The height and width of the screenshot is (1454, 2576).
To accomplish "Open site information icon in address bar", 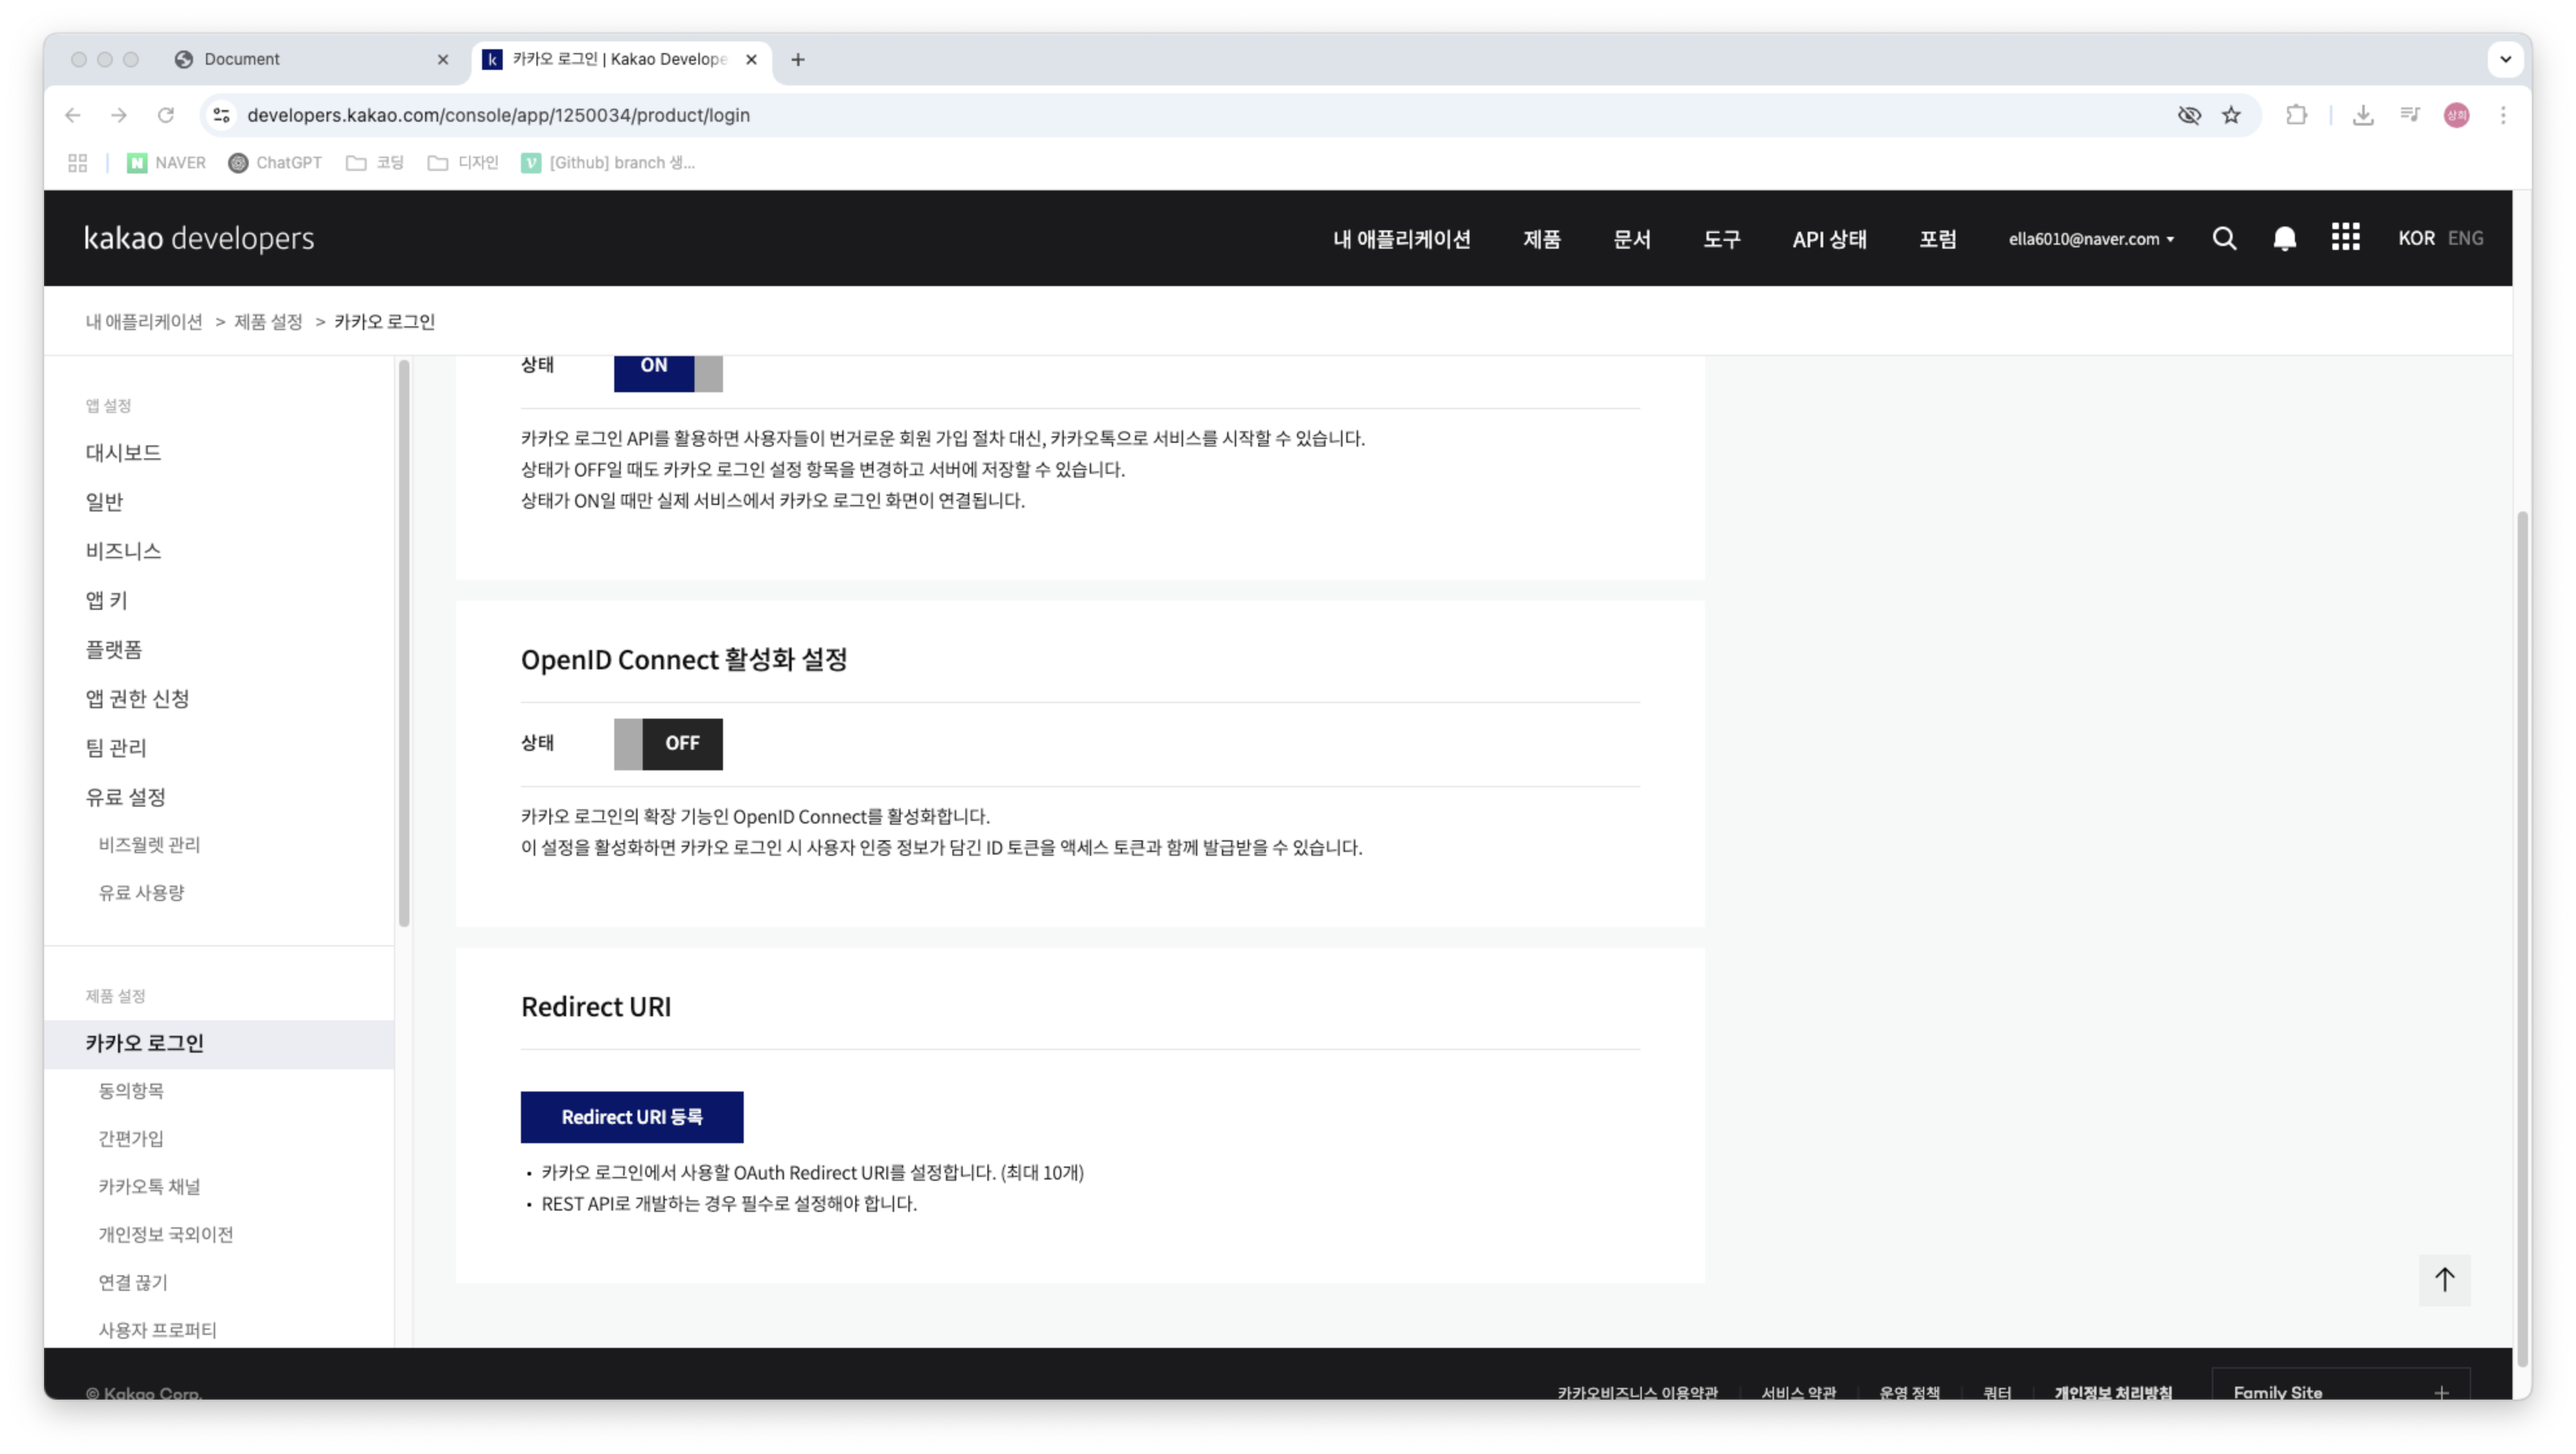I will tap(222, 115).
